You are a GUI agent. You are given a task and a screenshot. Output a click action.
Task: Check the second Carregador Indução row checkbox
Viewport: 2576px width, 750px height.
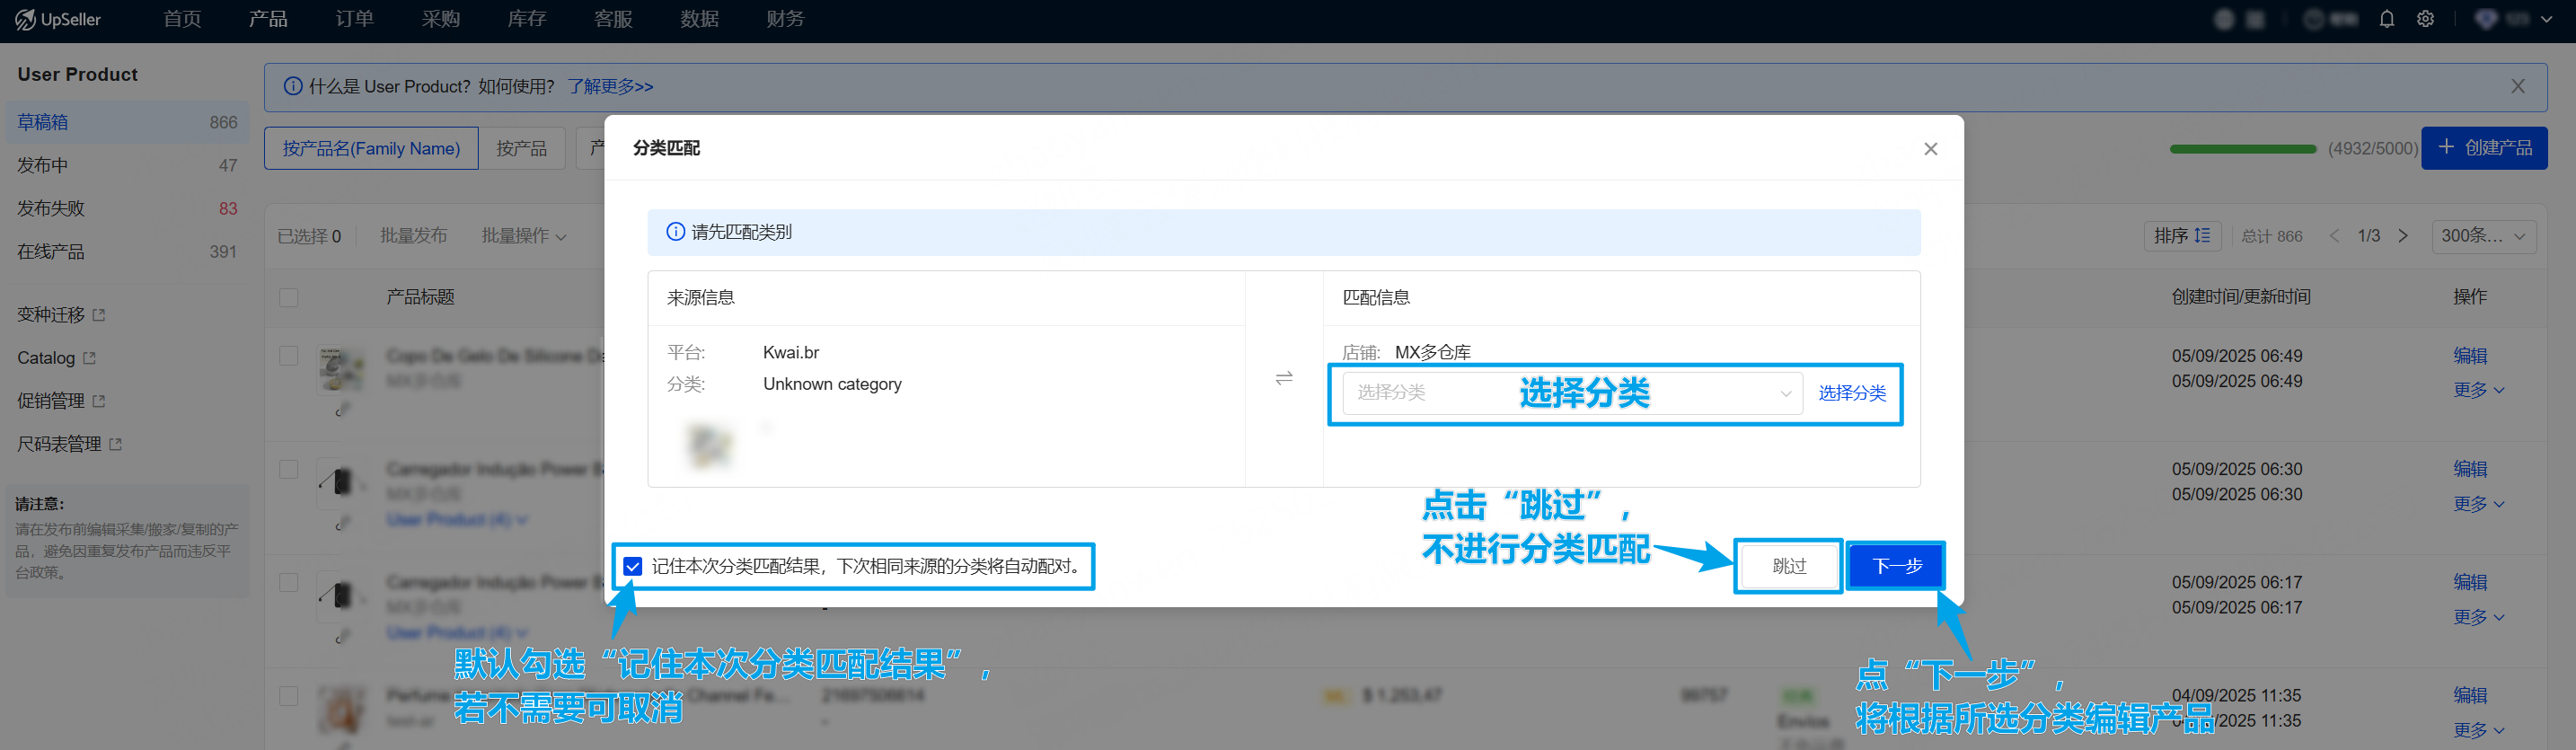289,582
